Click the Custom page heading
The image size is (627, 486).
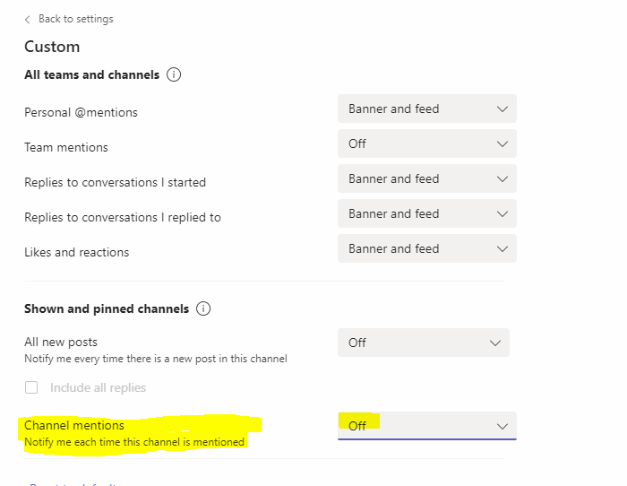(52, 47)
